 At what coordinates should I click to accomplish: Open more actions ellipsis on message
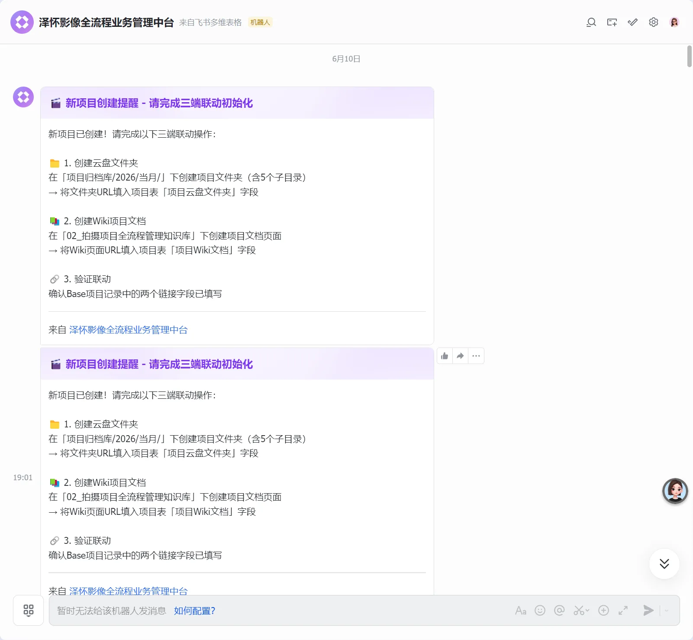(476, 356)
